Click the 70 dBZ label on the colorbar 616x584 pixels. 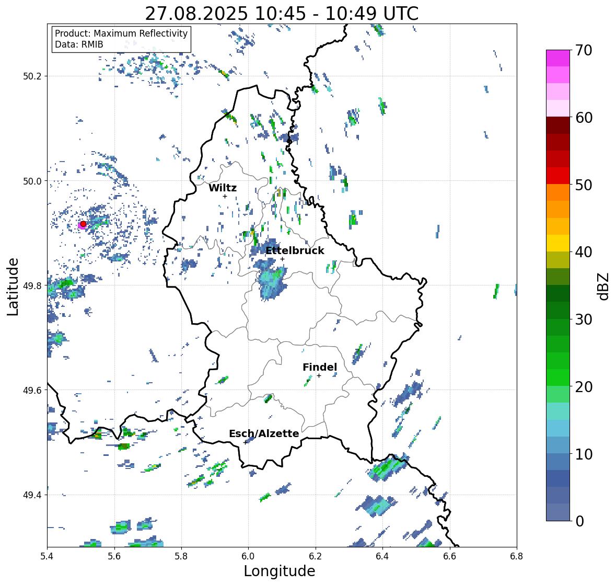[x=584, y=50]
